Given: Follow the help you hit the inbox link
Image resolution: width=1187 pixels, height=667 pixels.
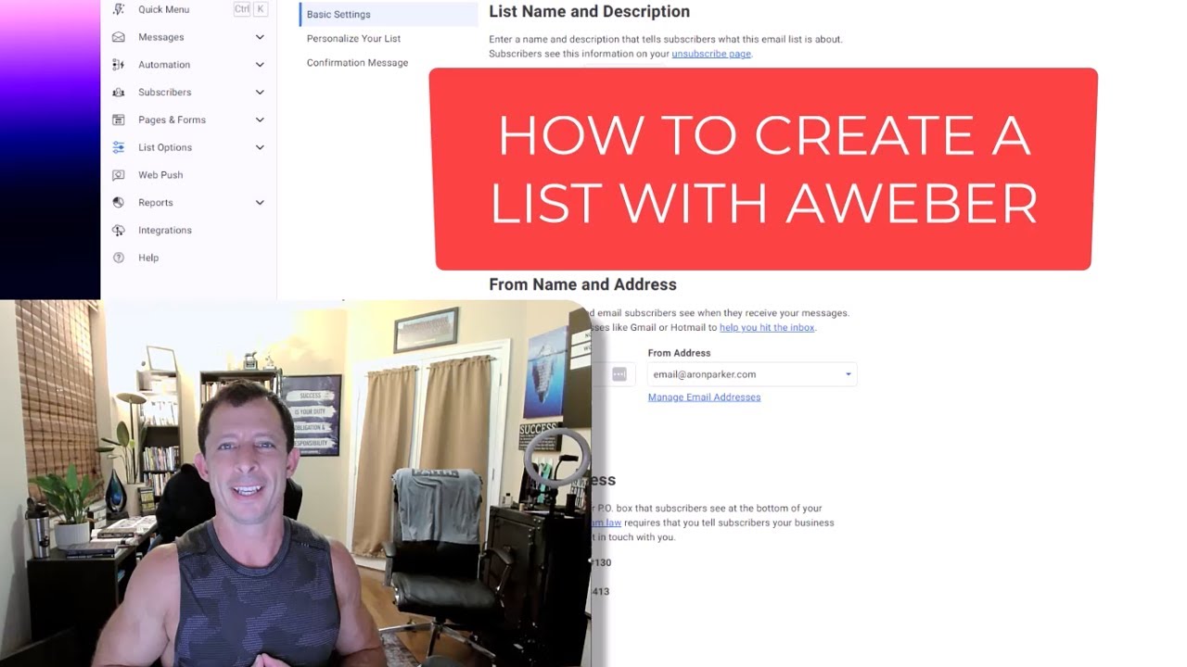Looking at the screenshot, I should click(768, 327).
